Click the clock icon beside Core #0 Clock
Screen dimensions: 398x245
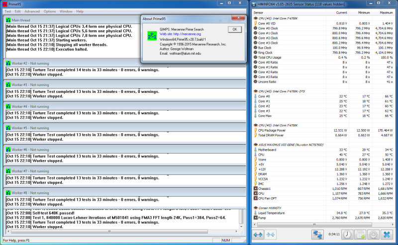tap(256, 28)
